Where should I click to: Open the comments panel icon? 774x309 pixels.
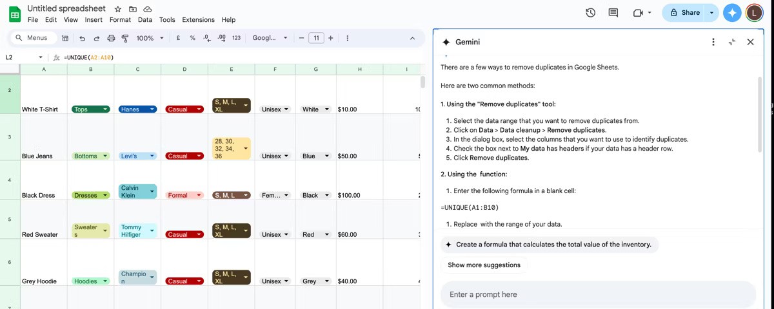(613, 12)
